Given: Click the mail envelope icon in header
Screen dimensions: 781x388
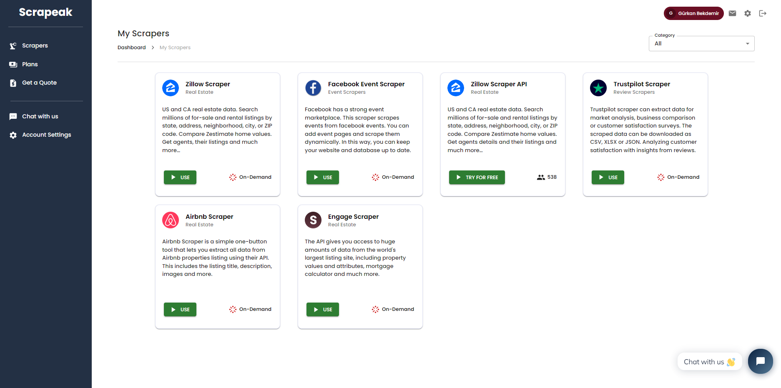Looking at the screenshot, I should coord(732,13).
